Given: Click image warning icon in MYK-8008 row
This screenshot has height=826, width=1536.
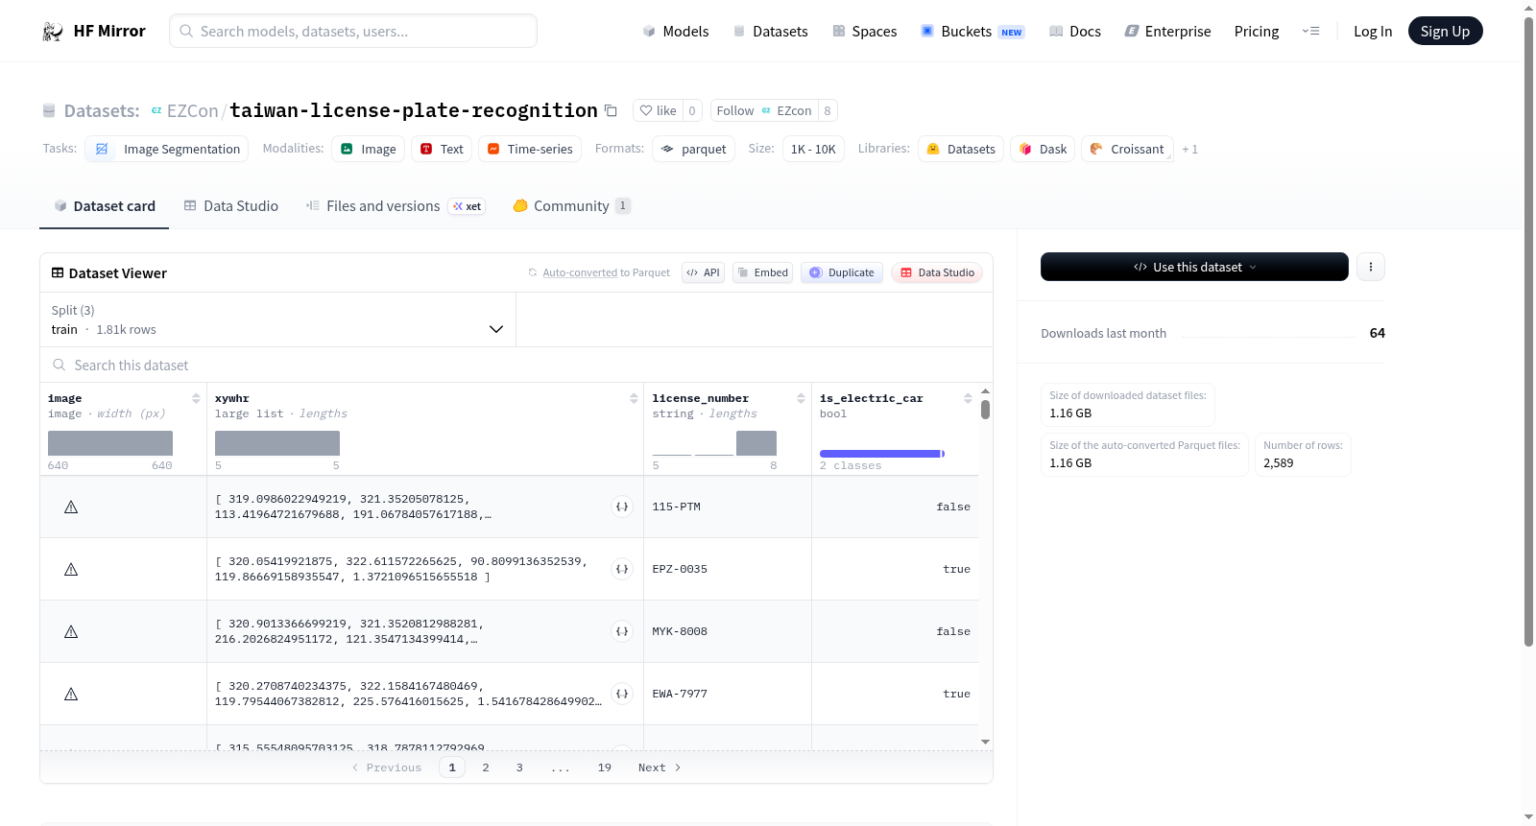Looking at the screenshot, I should [x=71, y=632].
